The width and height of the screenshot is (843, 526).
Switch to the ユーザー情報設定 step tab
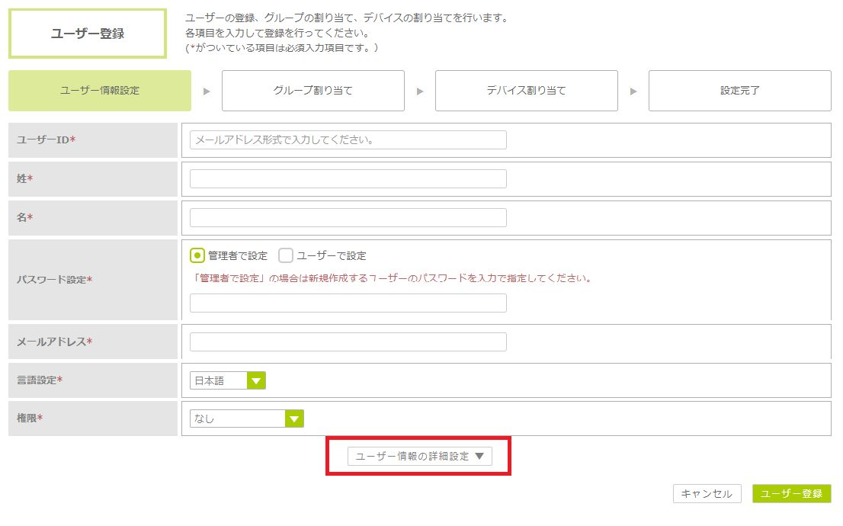(100, 91)
